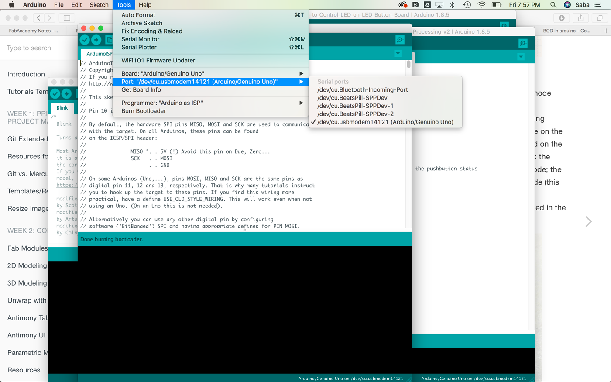611x382 pixels.
Task: Go to next page with right chevron
Action: pos(588,222)
